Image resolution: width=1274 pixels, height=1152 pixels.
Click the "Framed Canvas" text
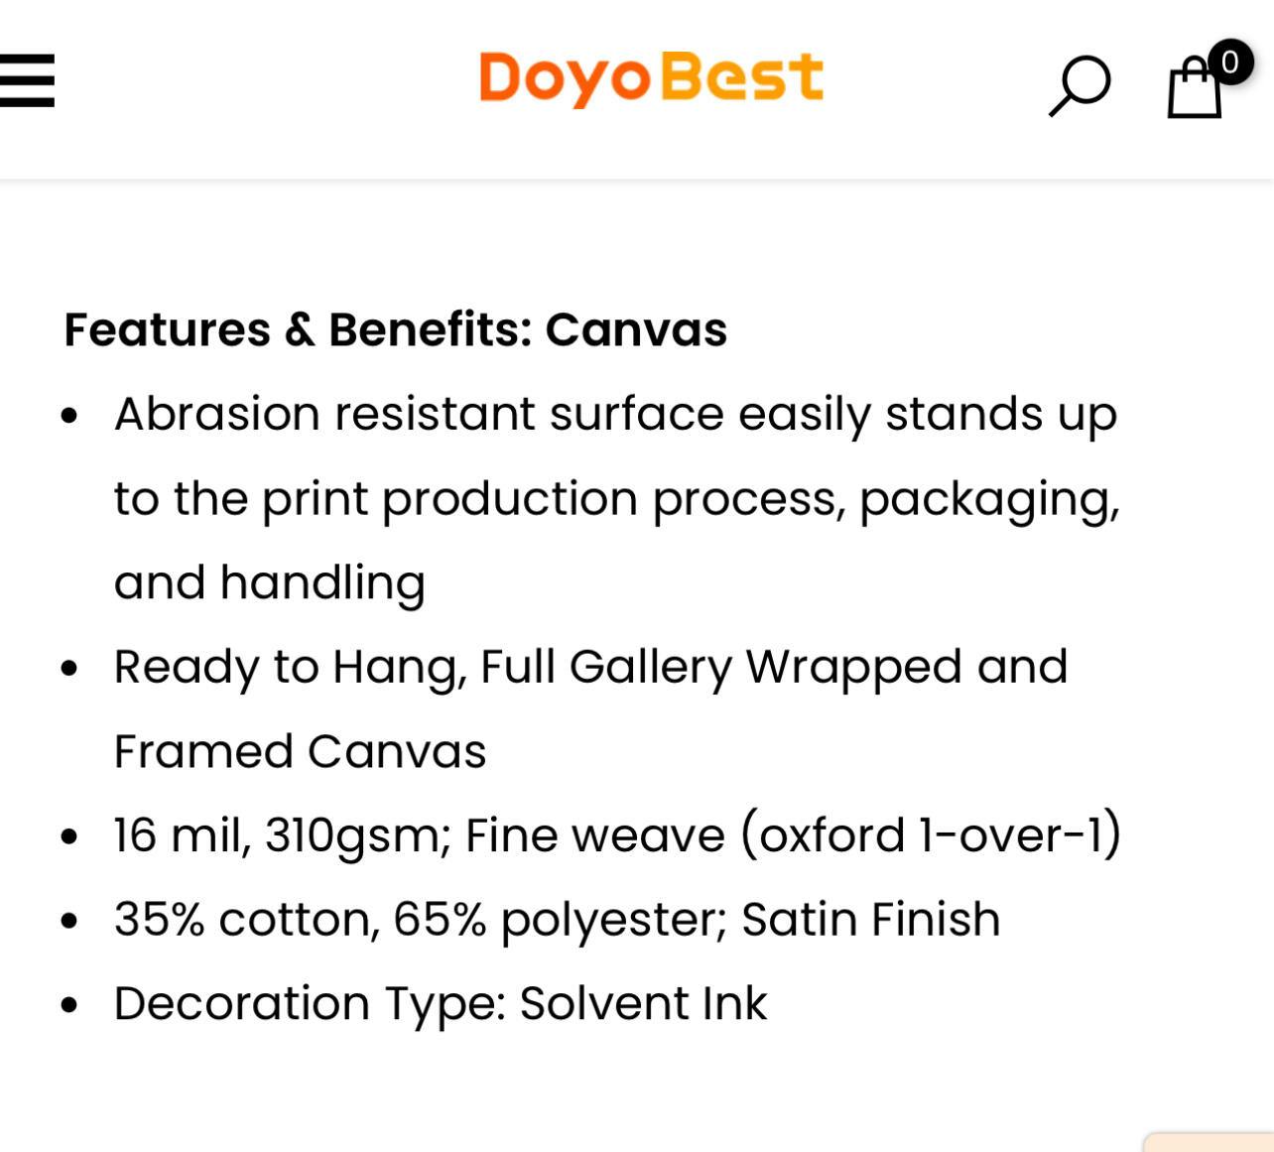300,751
